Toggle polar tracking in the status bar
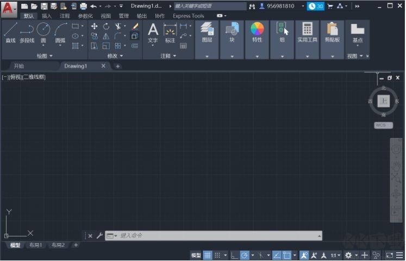The image size is (406, 261). point(245,255)
